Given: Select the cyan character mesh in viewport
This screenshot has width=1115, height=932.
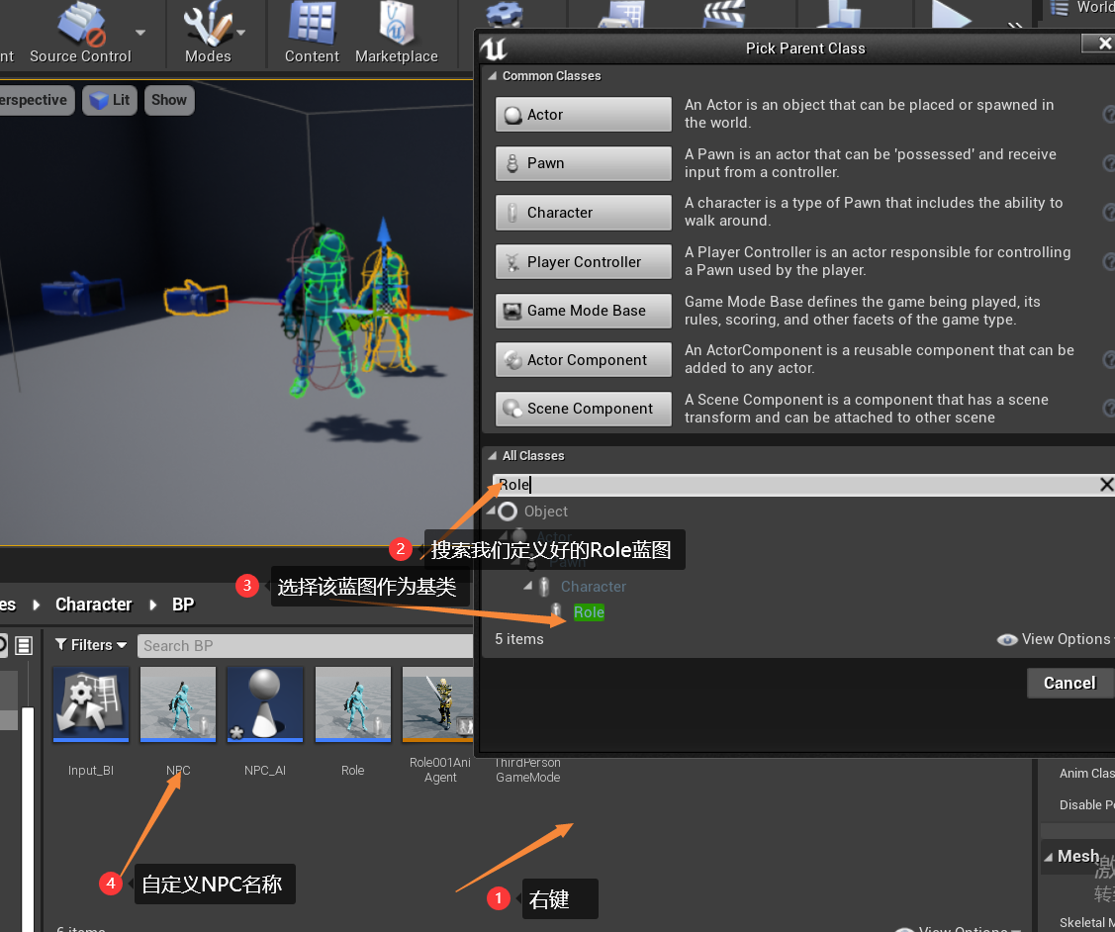Looking at the screenshot, I should [x=327, y=313].
